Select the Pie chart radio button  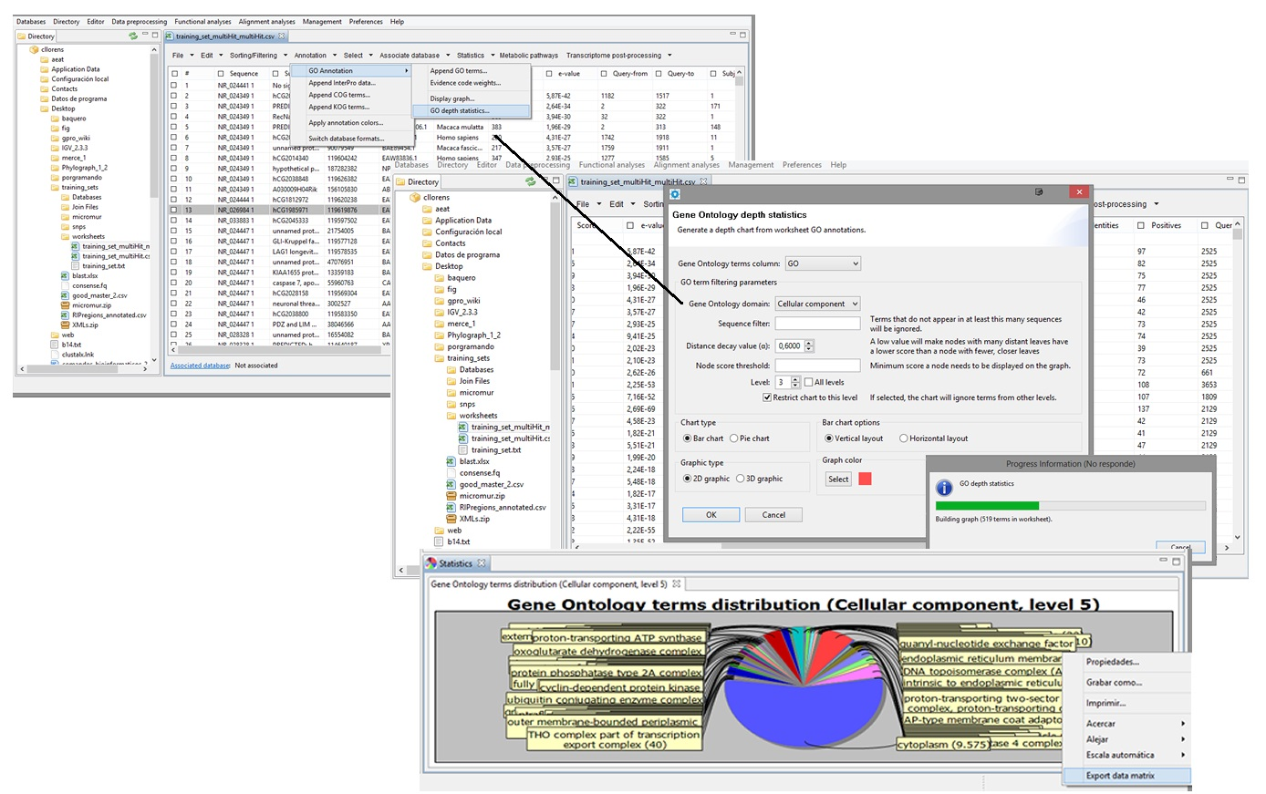(x=734, y=438)
